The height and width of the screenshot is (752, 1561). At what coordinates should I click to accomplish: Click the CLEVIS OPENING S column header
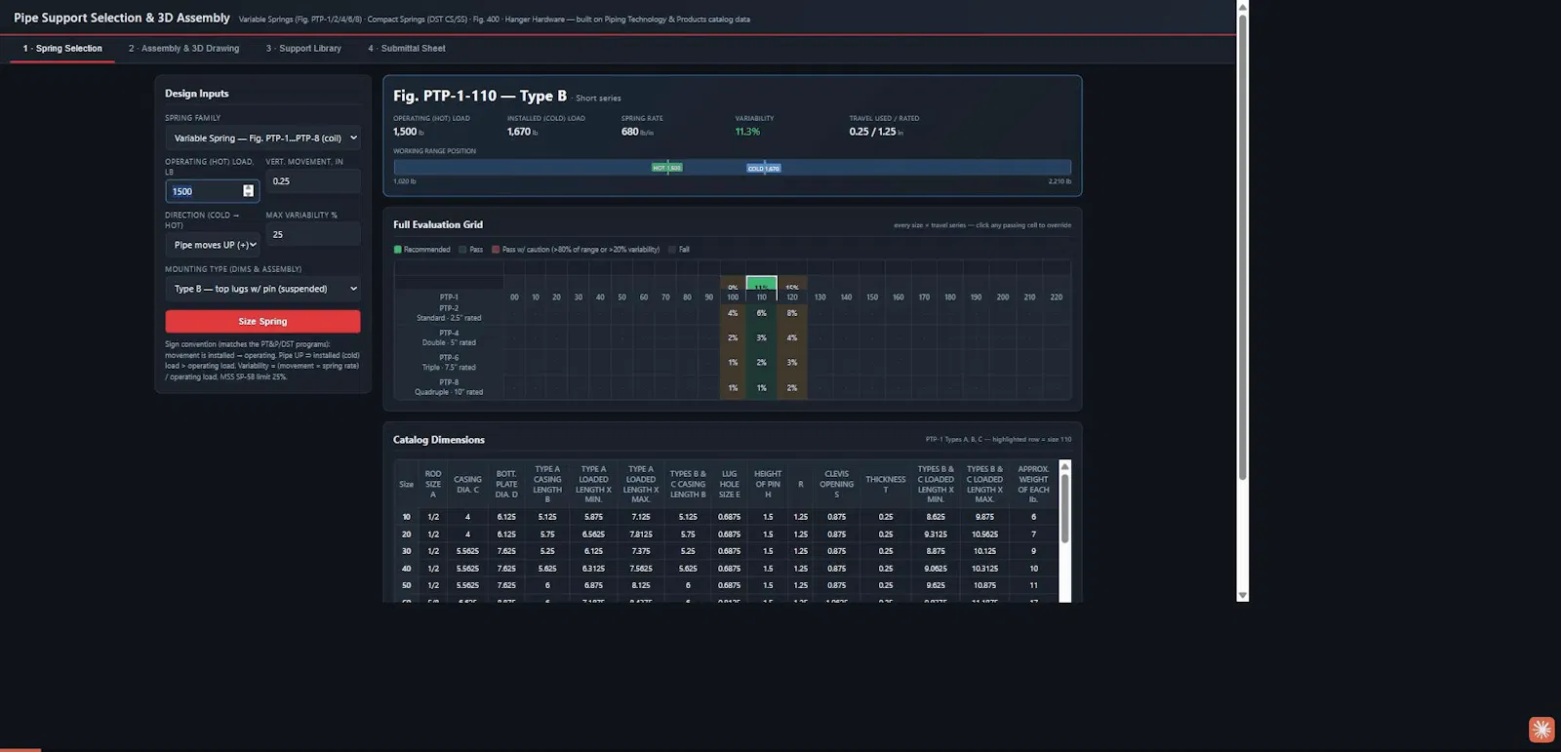pyautogui.click(x=837, y=484)
